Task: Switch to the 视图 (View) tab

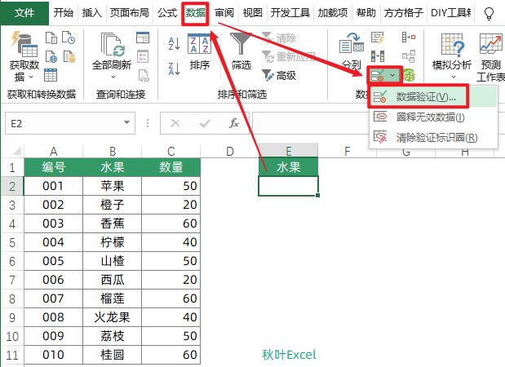Action: click(x=253, y=13)
